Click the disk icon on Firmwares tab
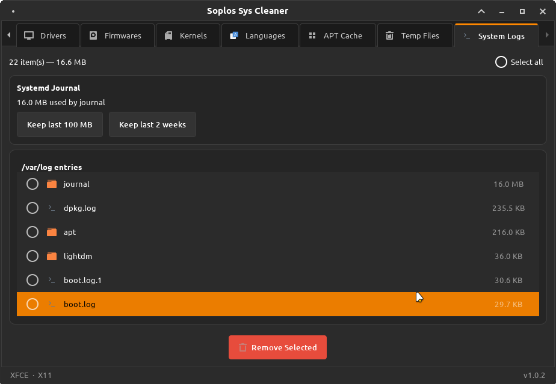Screen dimensions: 556x384 (93, 35)
